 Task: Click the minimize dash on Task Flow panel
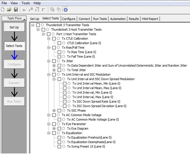24,19
